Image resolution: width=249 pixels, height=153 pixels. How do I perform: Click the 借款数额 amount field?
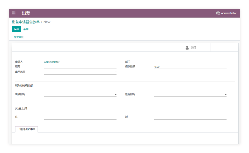(x=190, y=67)
